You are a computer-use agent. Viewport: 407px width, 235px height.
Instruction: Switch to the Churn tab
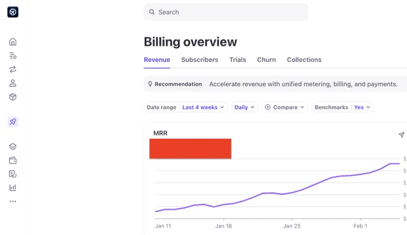266,60
